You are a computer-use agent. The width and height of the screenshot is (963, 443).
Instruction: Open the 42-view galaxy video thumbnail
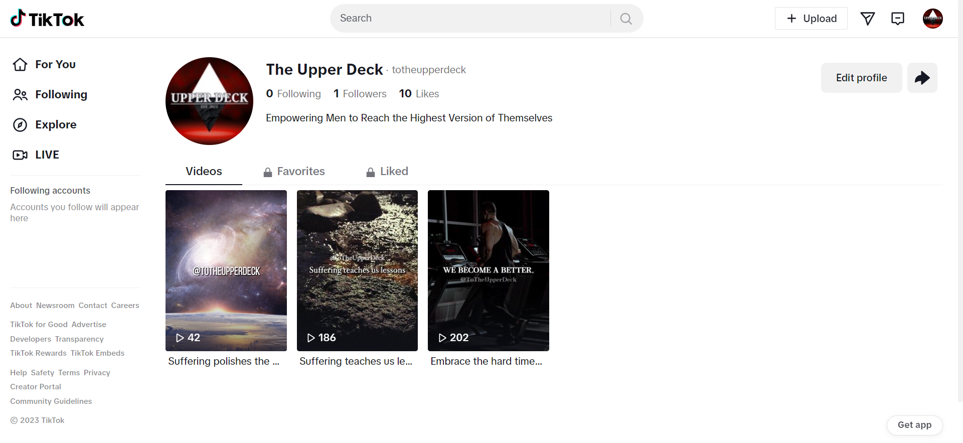point(226,270)
